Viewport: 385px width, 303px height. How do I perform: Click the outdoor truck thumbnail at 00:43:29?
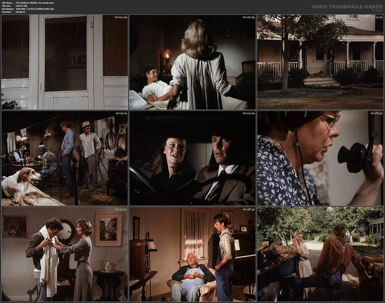(x=320, y=254)
